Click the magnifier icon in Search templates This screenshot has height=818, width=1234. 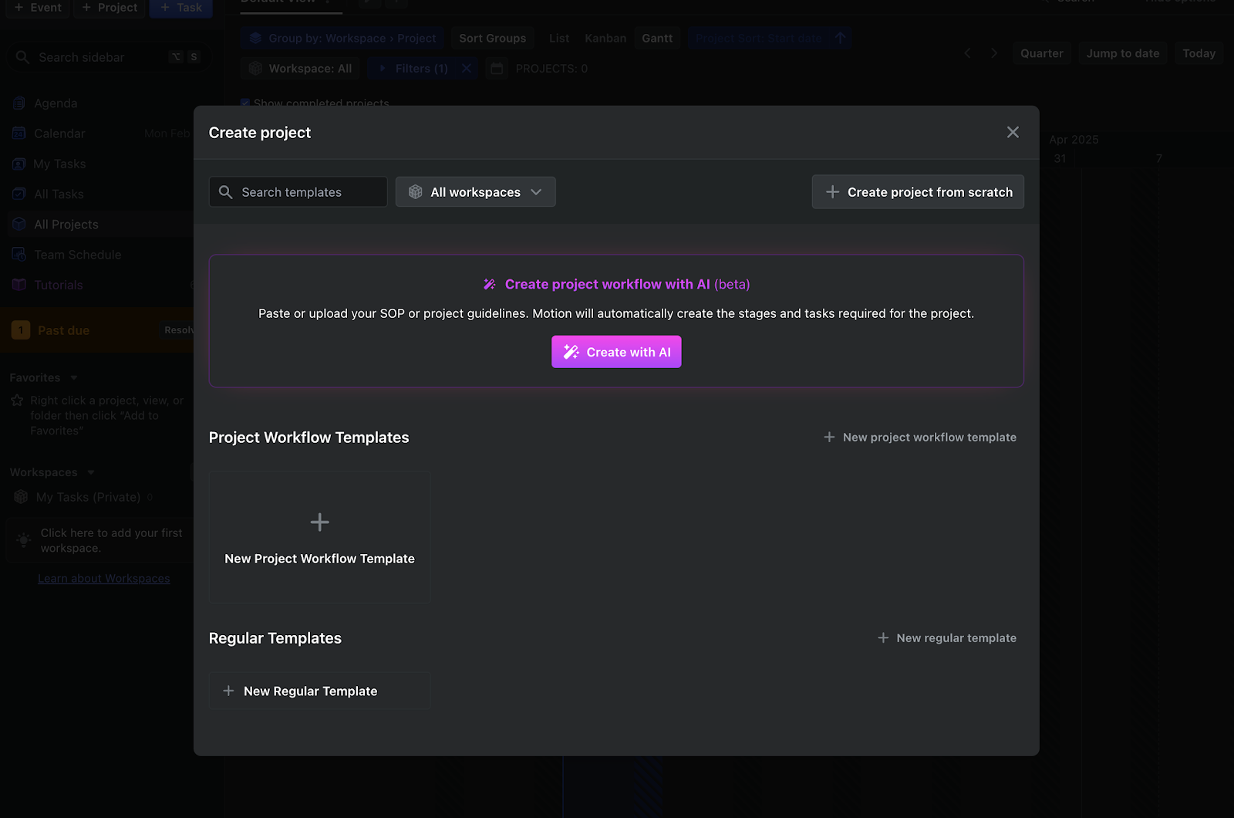225,192
